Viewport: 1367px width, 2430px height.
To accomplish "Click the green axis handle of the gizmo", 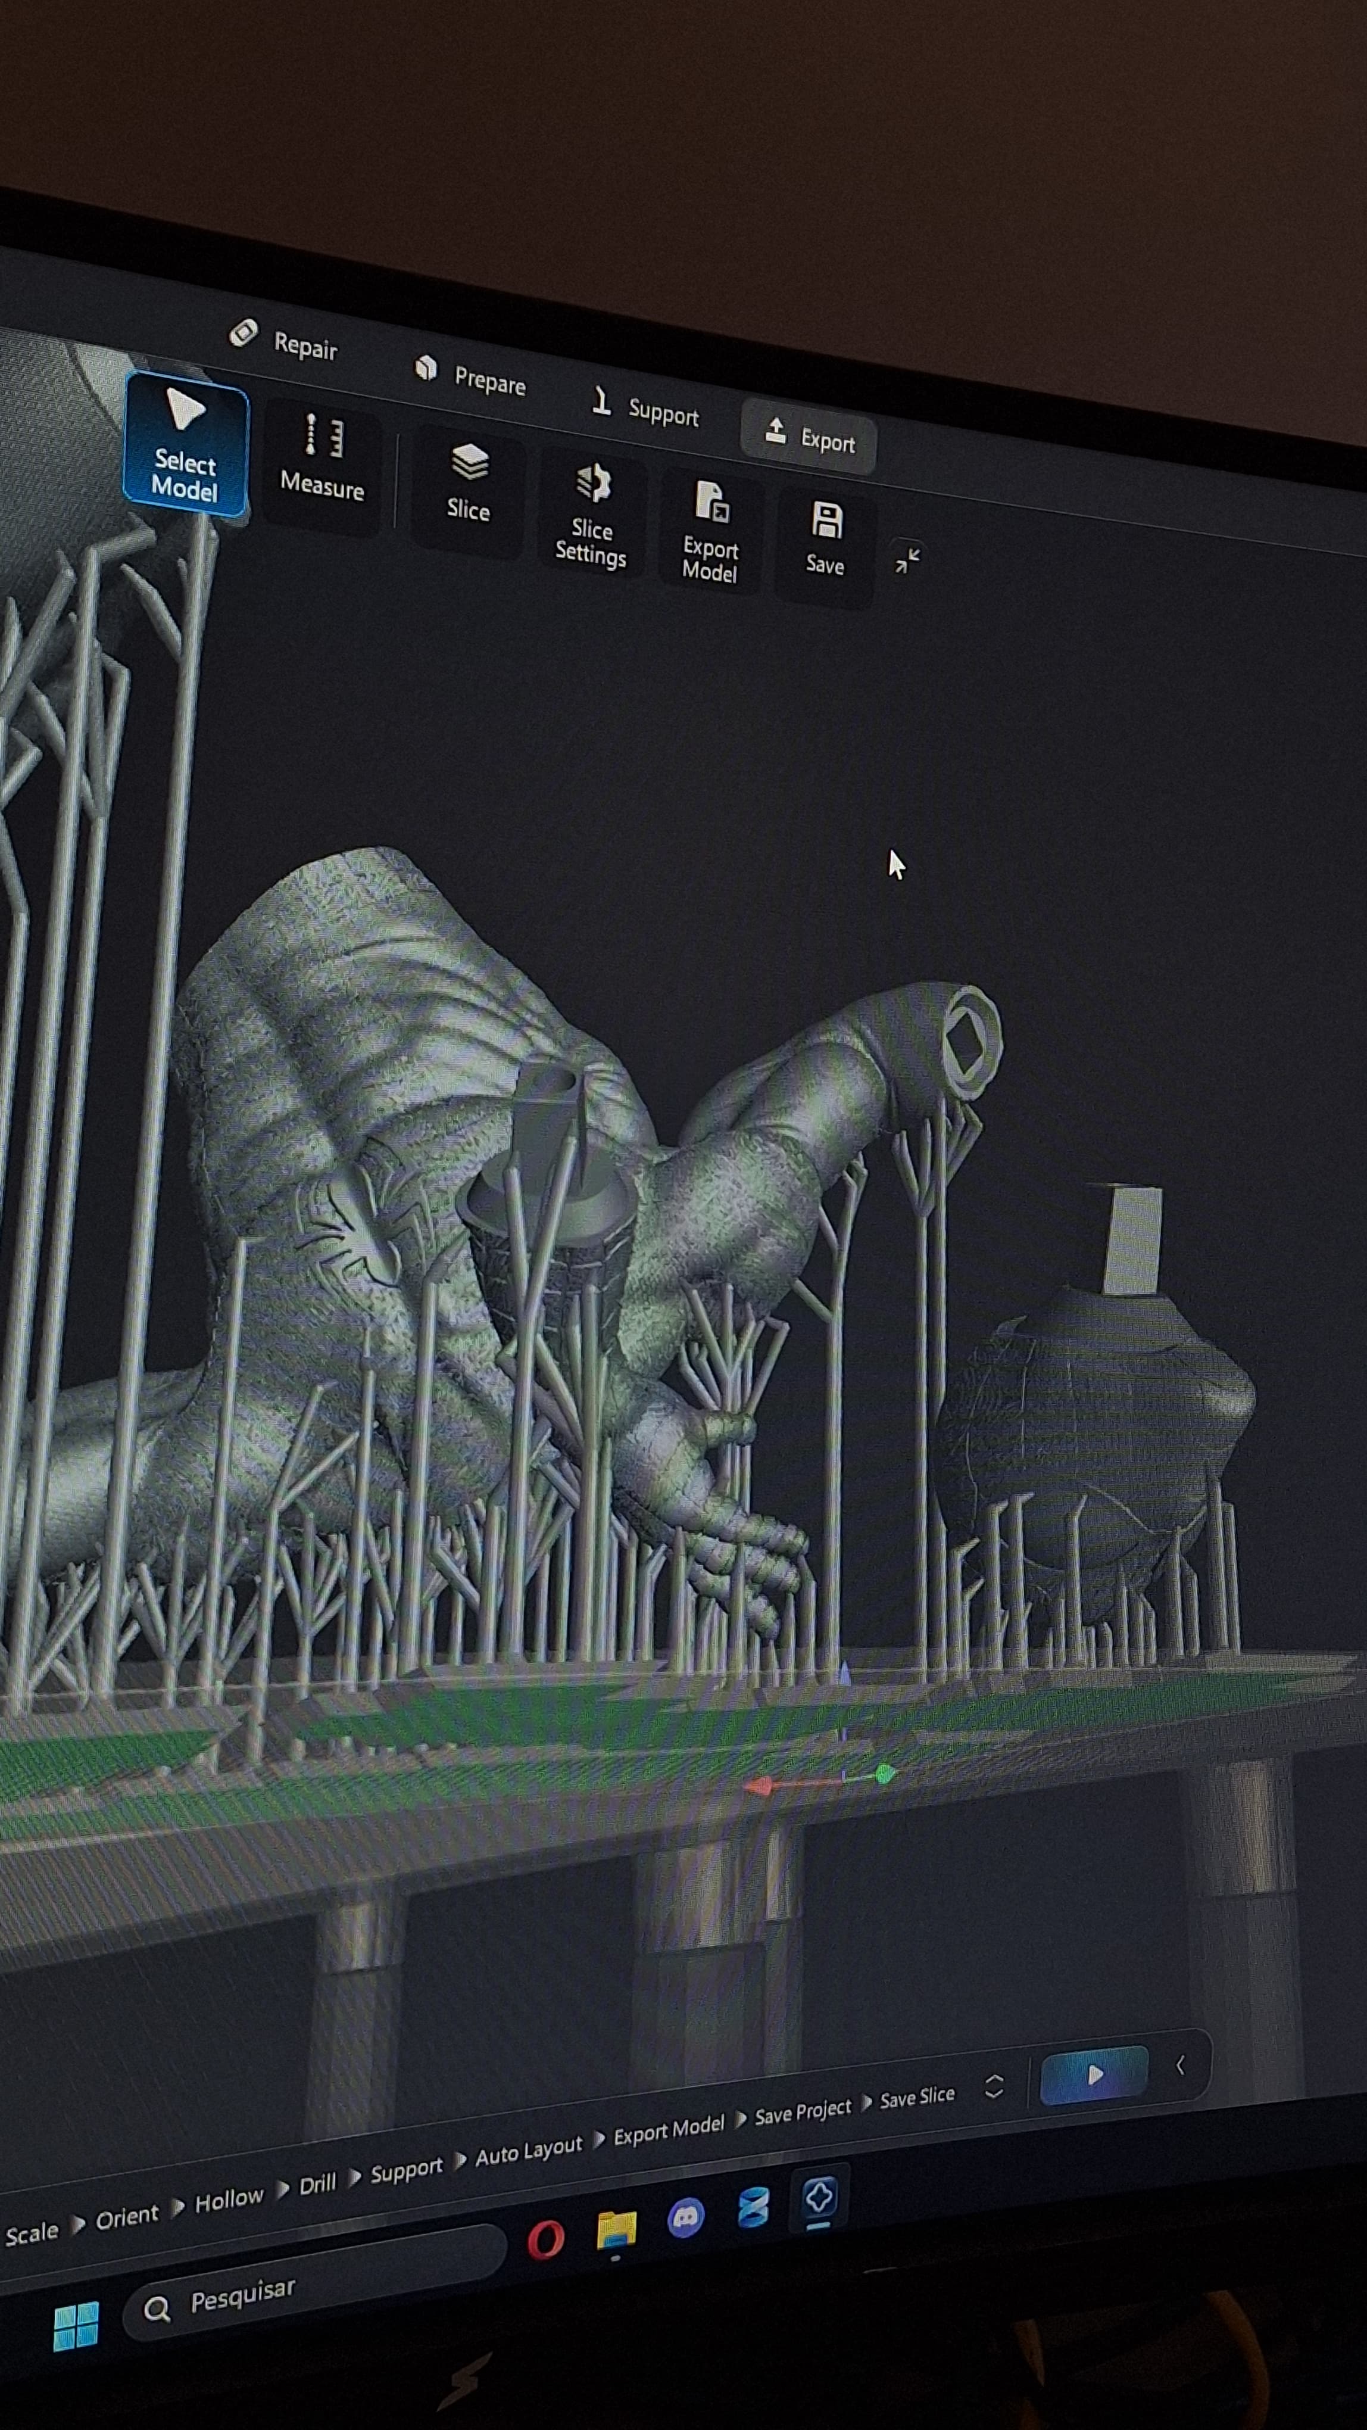I will (884, 1774).
